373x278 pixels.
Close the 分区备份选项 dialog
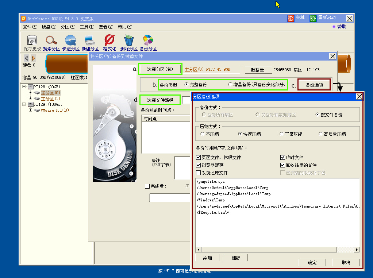click(x=359, y=96)
